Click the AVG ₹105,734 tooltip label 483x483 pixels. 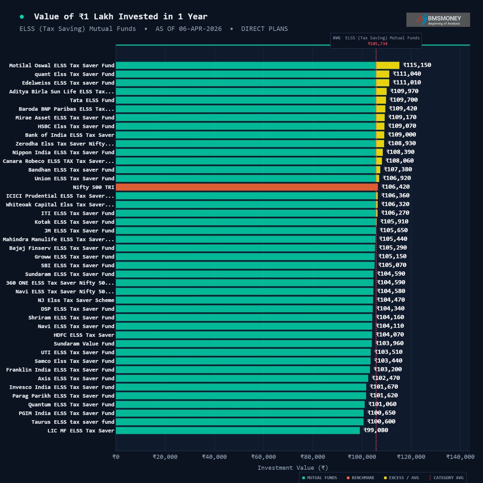click(x=376, y=41)
